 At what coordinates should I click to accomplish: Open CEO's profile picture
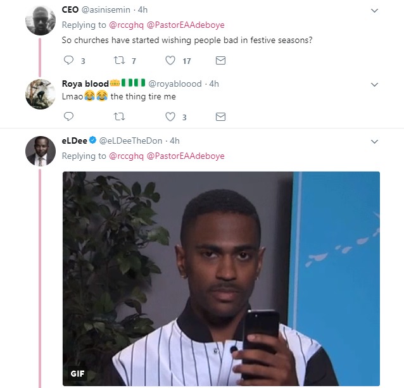pyautogui.click(x=40, y=21)
